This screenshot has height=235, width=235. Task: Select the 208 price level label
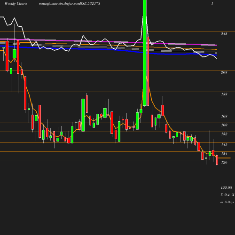(224, 72)
